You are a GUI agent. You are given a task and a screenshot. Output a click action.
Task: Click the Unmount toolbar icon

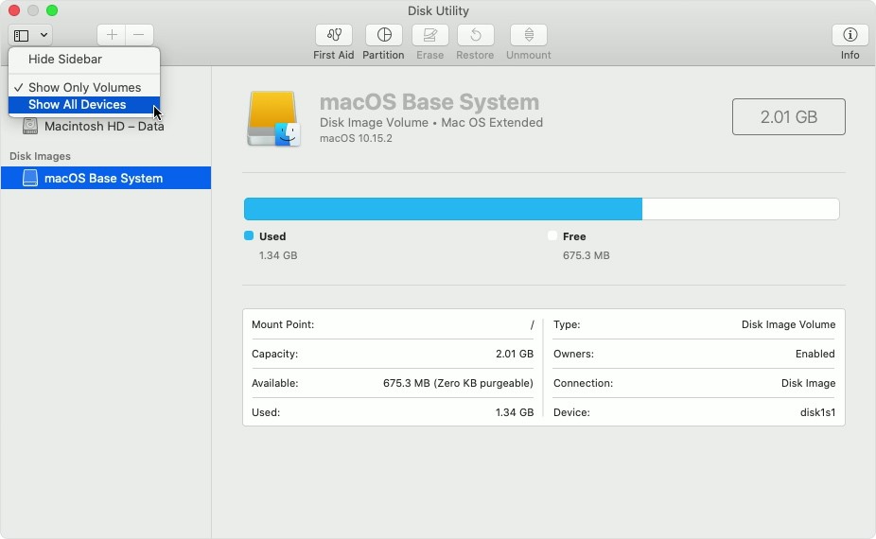(x=529, y=35)
